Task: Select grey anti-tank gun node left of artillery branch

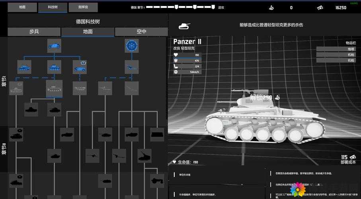Action: 105,88
